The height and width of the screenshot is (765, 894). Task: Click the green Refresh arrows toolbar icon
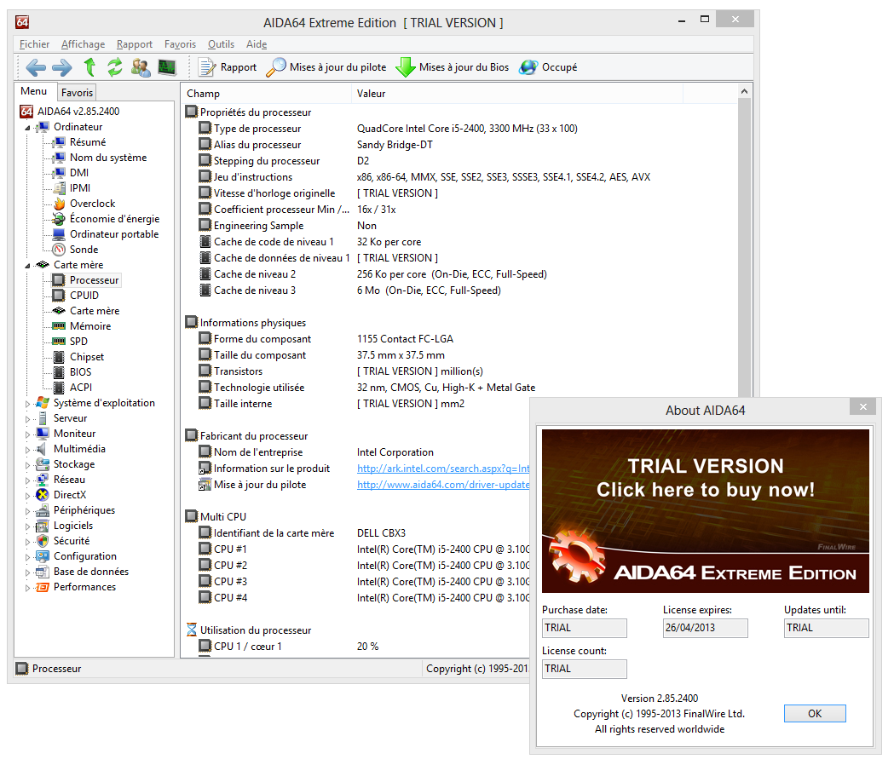click(114, 67)
